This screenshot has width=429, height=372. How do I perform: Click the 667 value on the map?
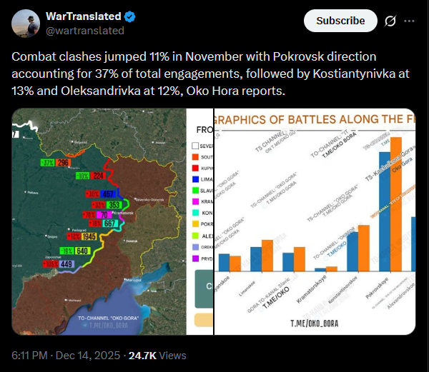[109, 223]
